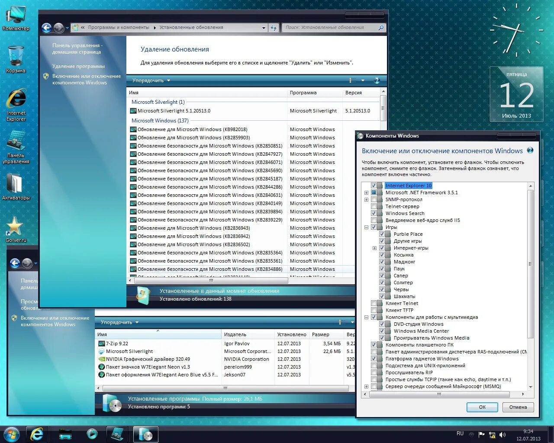554x443 pixels.
Task: Switch to Programs and Features taskbar item
Action: [x=145, y=434]
